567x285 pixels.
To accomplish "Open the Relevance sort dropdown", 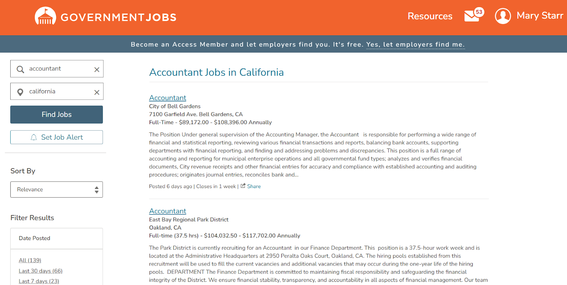I will [56, 189].
